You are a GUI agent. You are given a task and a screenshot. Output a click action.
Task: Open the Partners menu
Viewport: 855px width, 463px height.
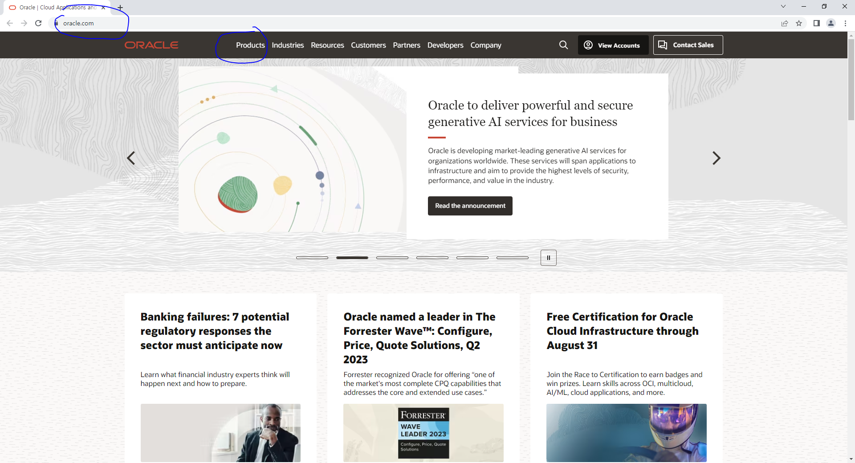tap(407, 45)
